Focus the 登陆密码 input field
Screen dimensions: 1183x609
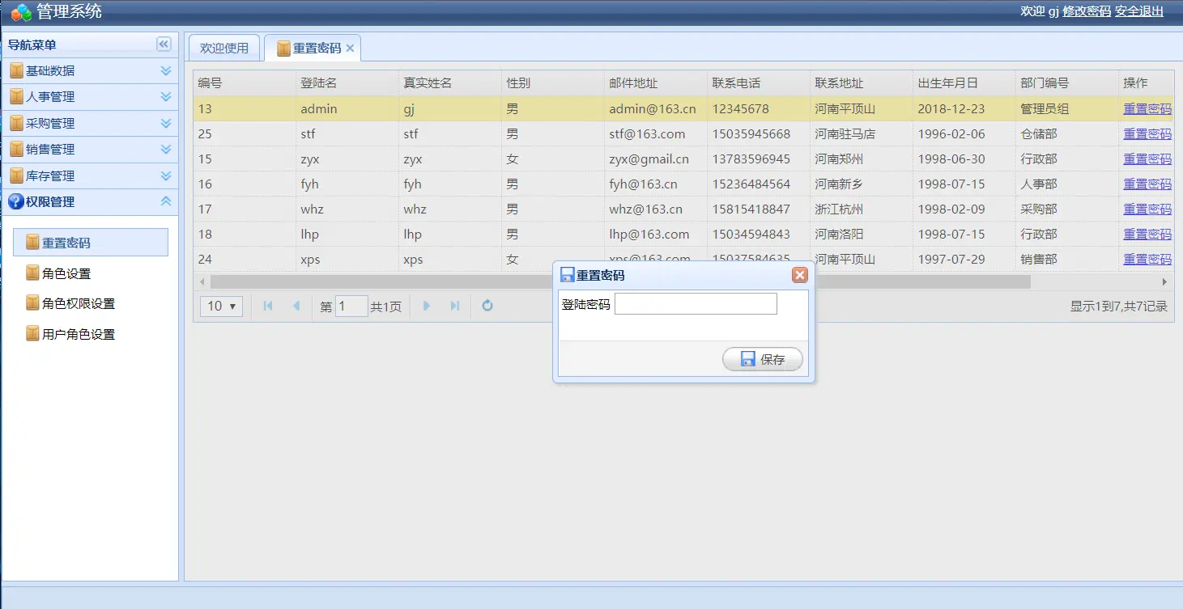696,304
